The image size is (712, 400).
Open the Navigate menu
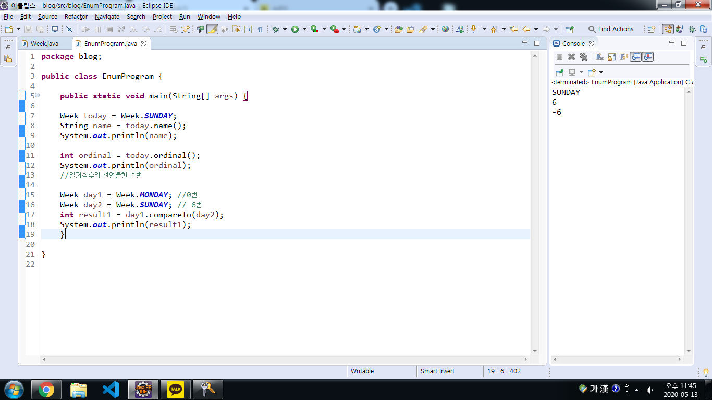click(x=107, y=16)
